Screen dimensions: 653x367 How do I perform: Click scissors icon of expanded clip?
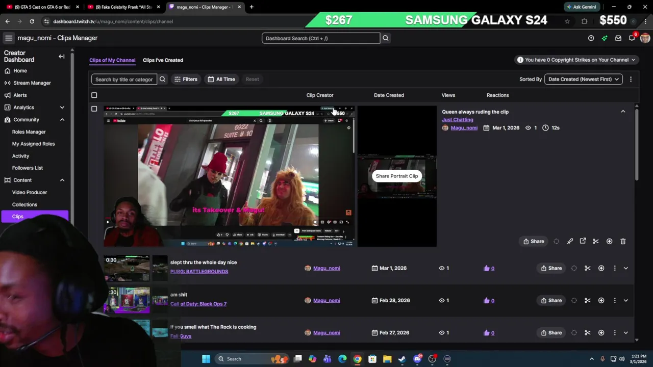tap(595, 241)
